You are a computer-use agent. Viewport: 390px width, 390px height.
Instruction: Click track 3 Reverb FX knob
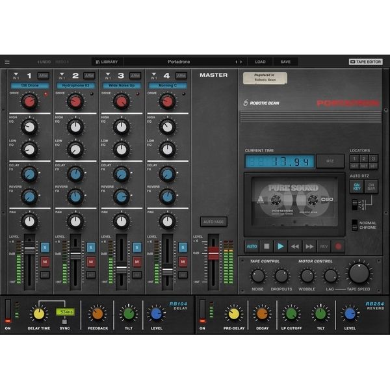tap(122, 197)
